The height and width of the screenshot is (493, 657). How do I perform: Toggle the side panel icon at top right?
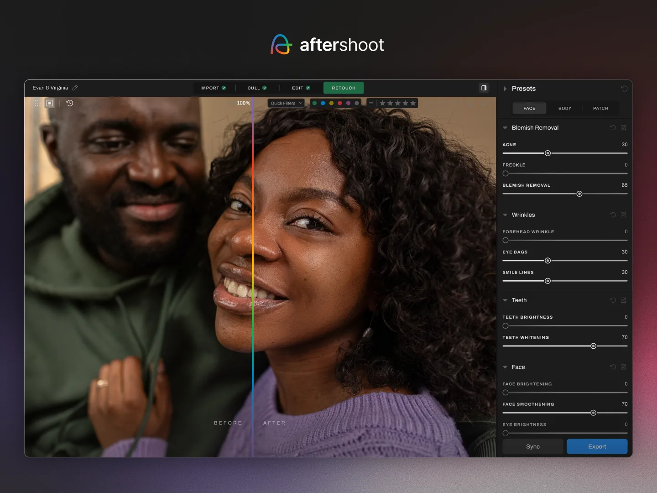coord(484,88)
